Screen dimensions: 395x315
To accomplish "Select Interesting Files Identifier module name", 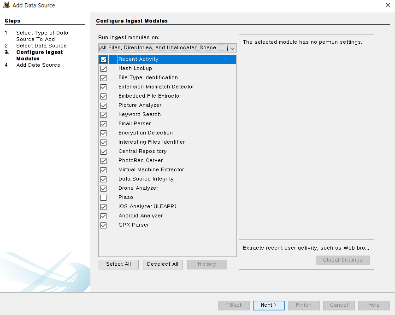I will point(152,142).
